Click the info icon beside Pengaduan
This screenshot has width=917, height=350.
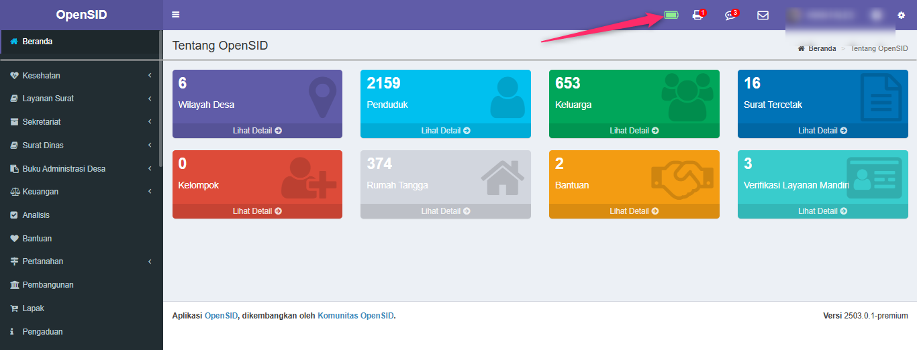[12, 331]
